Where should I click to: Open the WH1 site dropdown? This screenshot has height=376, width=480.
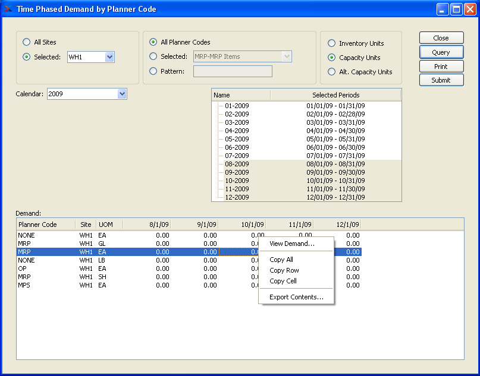pyautogui.click(x=109, y=57)
